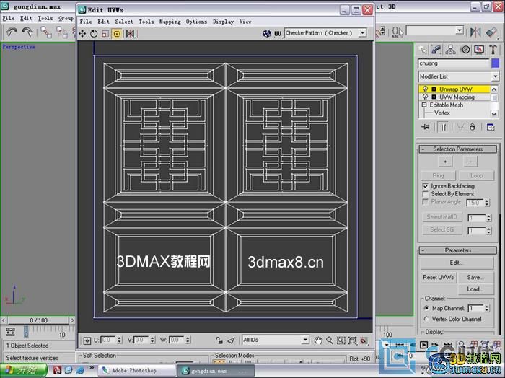
Task: Click the Zoom Region icon in UV editor
Action: pyautogui.click(x=341, y=340)
